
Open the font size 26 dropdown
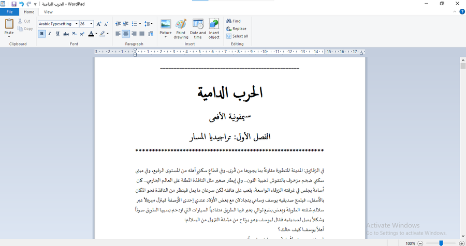click(91, 24)
